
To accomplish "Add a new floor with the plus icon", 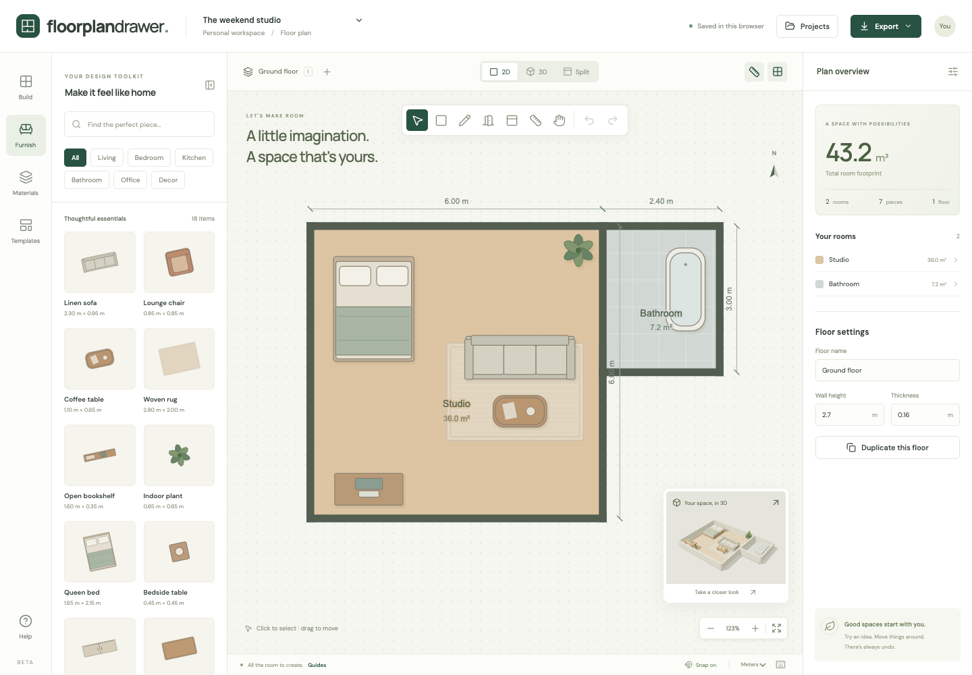I will pyautogui.click(x=327, y=72).
